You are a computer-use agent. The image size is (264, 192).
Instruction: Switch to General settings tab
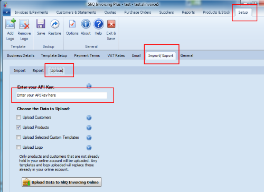187,55
